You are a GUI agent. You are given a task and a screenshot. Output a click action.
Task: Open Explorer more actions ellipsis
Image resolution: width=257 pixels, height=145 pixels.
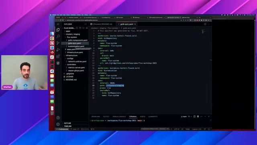(86, 24)
